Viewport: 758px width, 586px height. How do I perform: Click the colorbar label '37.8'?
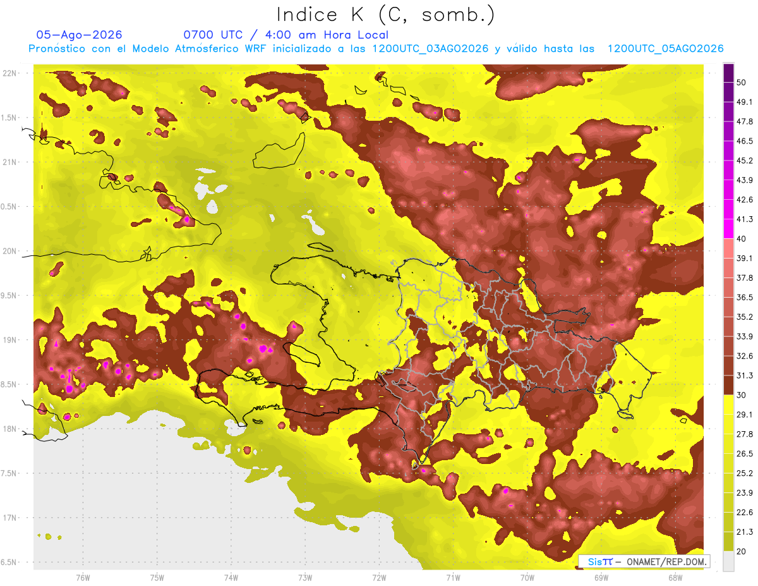(x=744, y=278)
